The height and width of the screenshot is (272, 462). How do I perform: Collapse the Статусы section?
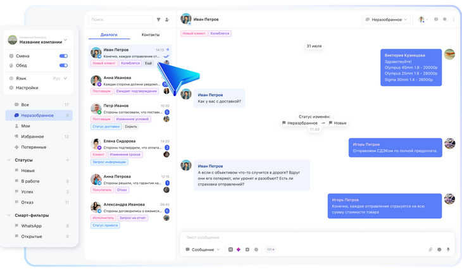(9, 160)
